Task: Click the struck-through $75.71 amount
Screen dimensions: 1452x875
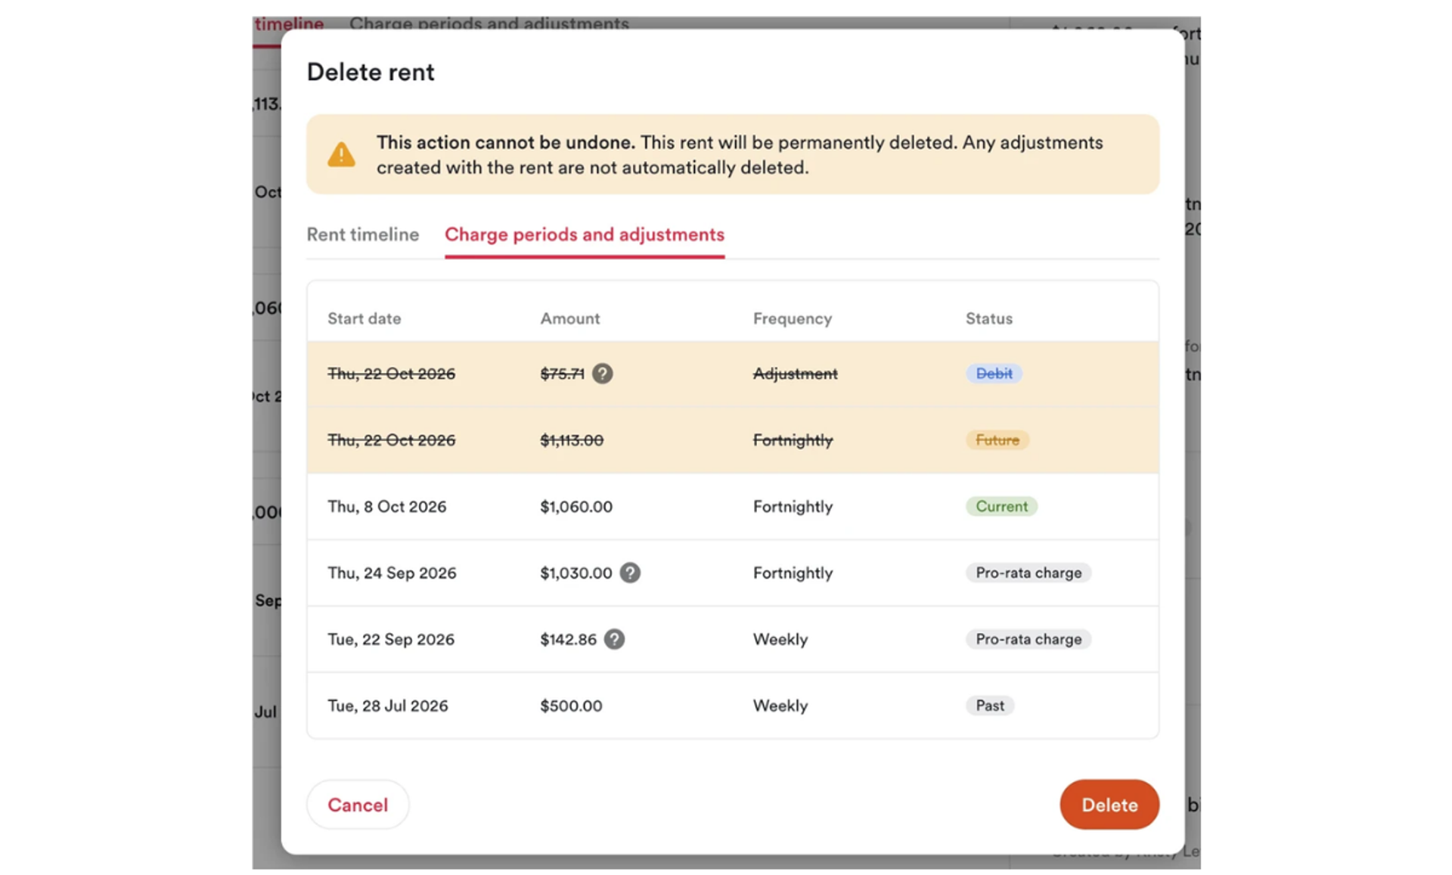Action: [562, 374]
